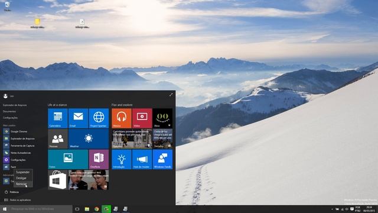Open the Dinheiro finance live tile
378x213 pixels.
tap(162, 138)
